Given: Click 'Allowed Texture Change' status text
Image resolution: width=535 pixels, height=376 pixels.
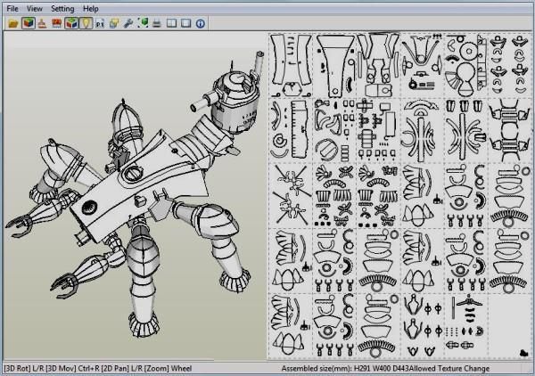Looking at the screenshot, I should (449, 369).
